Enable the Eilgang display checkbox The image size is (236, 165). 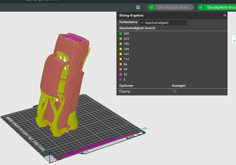[175, 91]
